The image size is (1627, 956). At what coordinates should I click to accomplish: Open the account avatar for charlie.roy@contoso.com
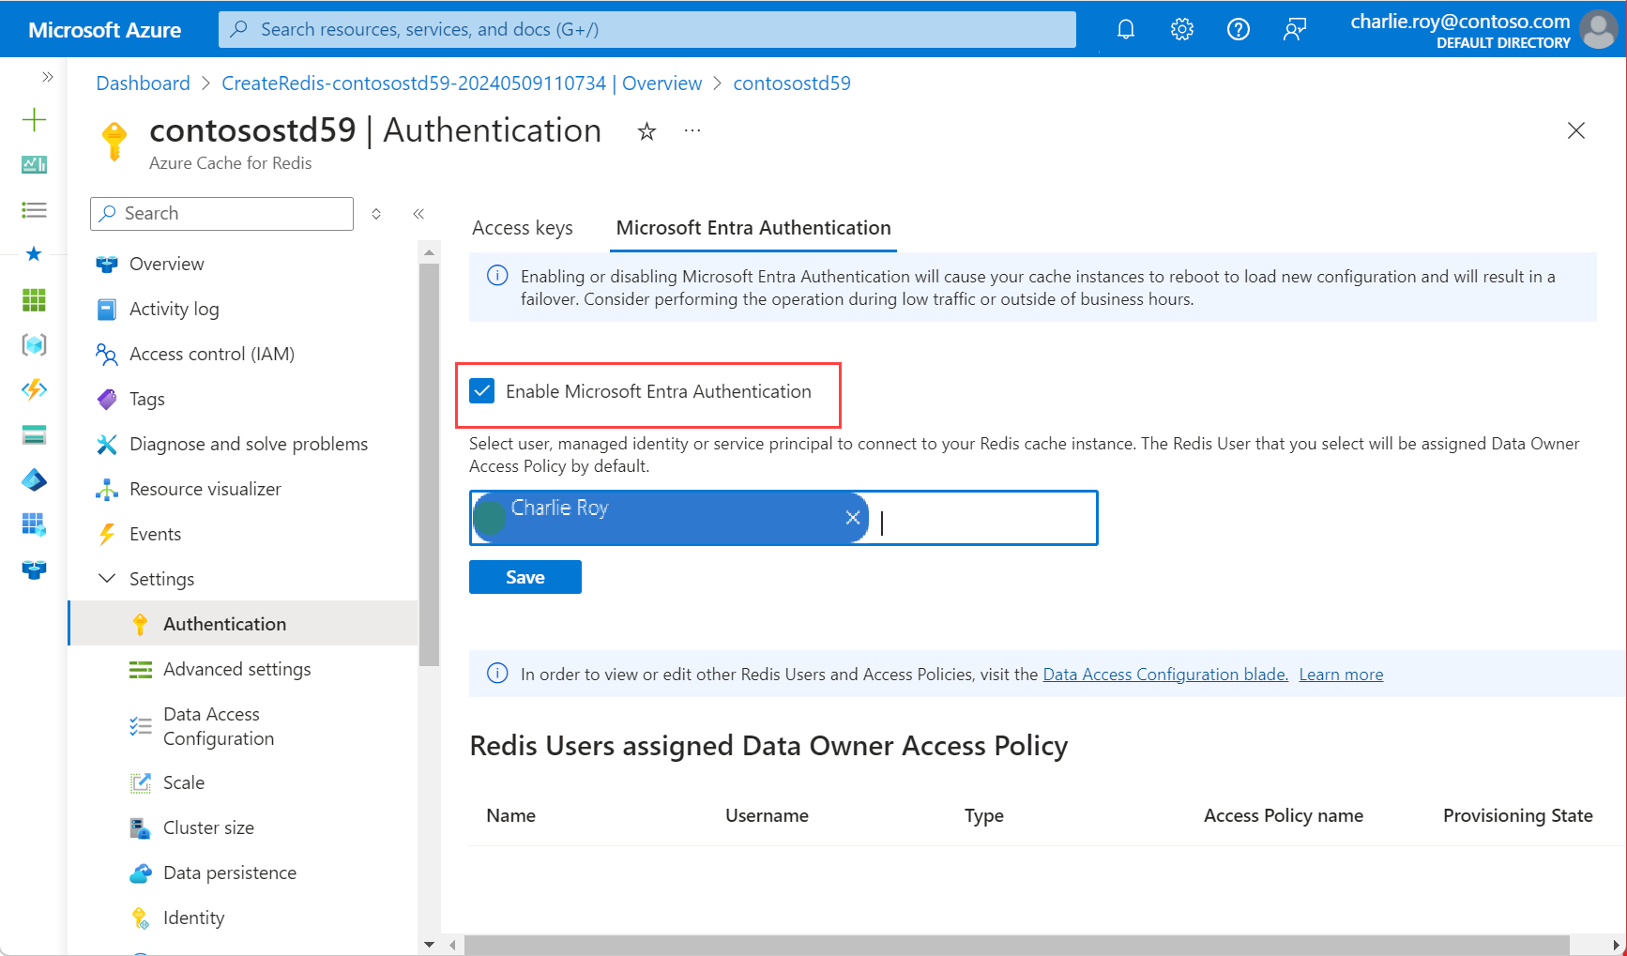(1597, 29)
